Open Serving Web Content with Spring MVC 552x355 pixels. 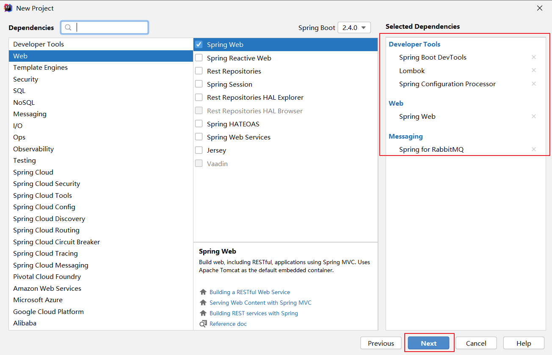tap(260, 303)
